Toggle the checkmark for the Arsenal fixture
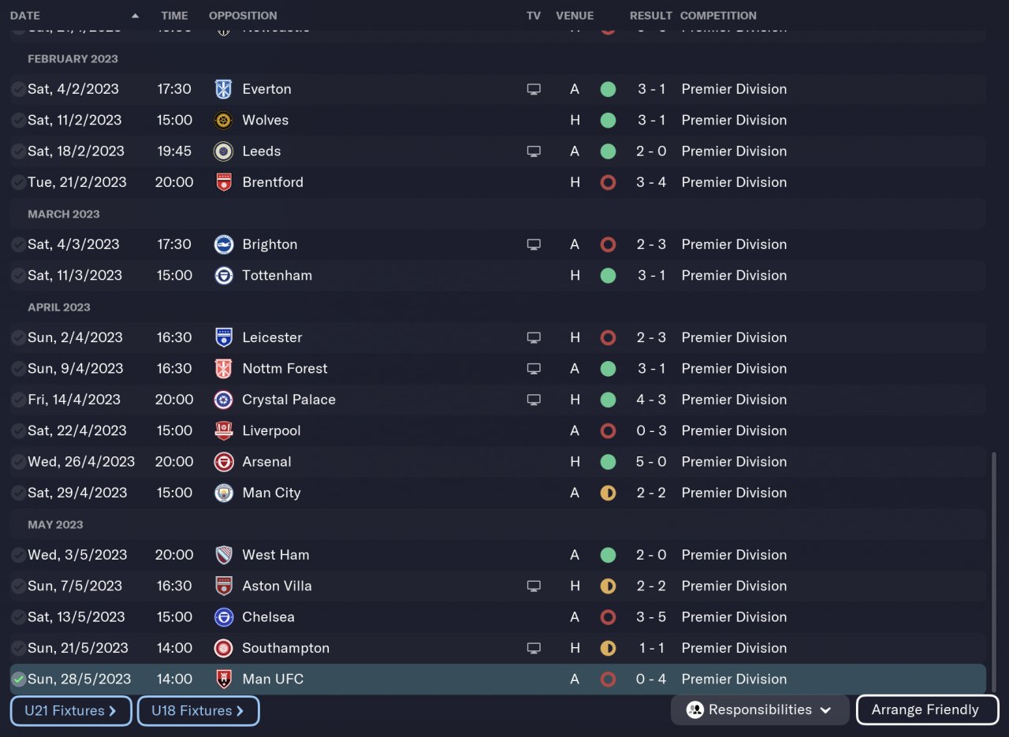The width and height of the screenshot is (1009, 737). tap(18, 462)
